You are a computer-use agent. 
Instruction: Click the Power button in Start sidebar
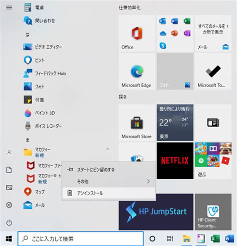tap(9, 222)
